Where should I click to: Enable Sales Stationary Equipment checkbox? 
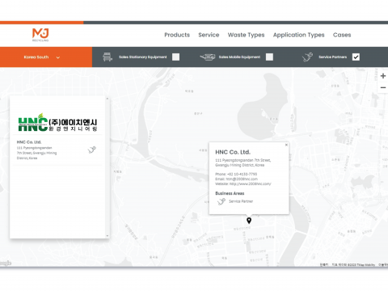click(176, 57)
